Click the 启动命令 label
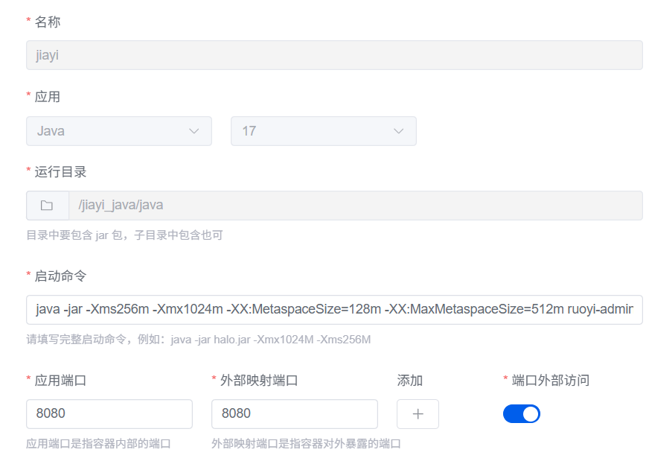649x464 pixels. point(60,276)
